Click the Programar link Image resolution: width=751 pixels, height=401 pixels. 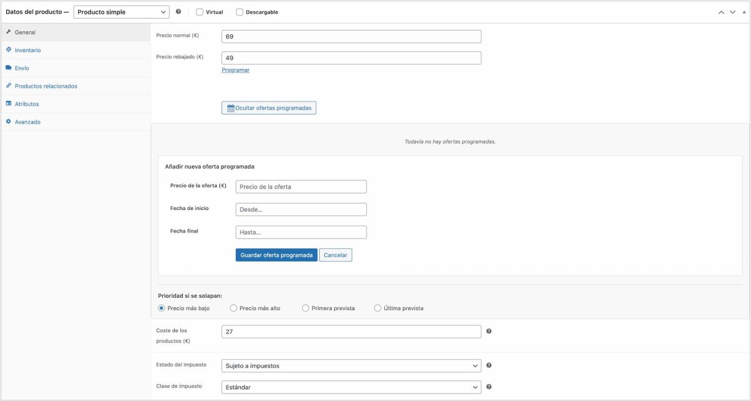[235, 69]
